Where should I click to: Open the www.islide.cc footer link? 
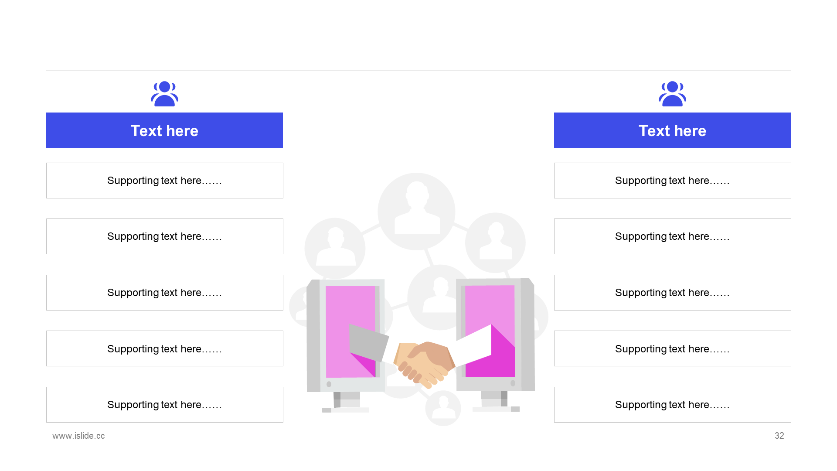click(78, 436)
